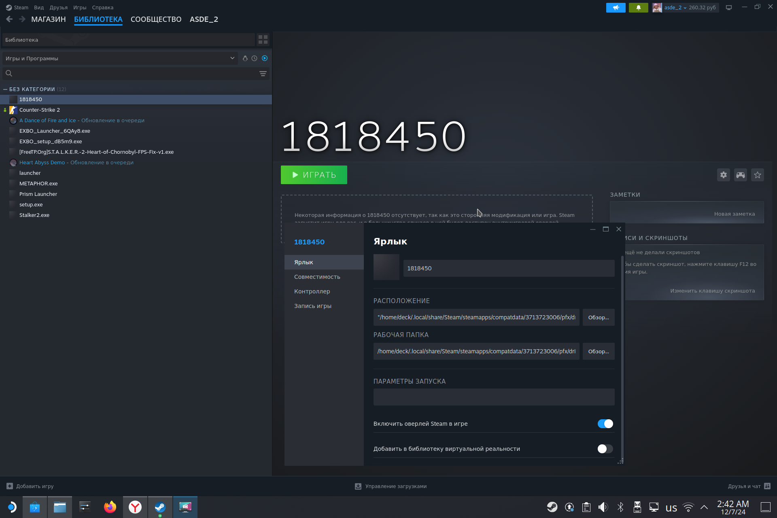
Task: Open the Библиотека home dropdown bar
Action: pos(129,40)
